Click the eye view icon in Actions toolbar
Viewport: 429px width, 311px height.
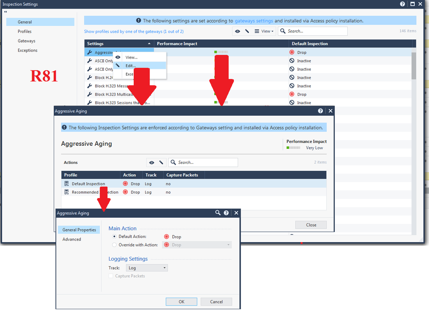[151, 163]
